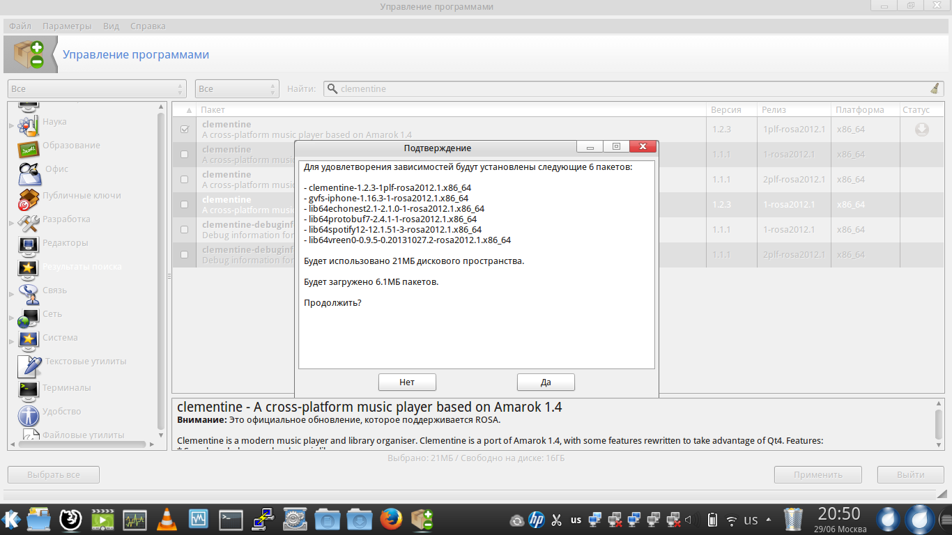Open Firefox from the taskbar

[x=391, y=519]
